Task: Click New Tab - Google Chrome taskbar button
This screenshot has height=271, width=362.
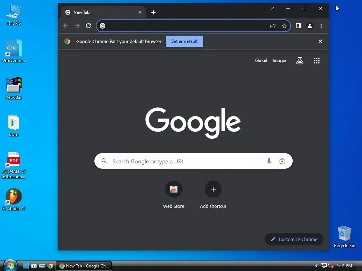Action: point(84,266)
